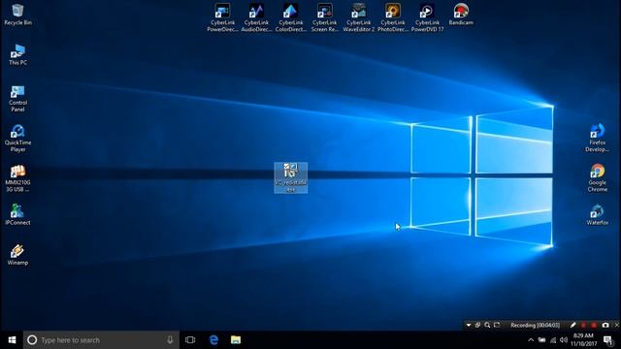Stop the Bandicam recording with the red button
Image resolution: width=621 pixels, height=349 pixels.
point(594,325)
